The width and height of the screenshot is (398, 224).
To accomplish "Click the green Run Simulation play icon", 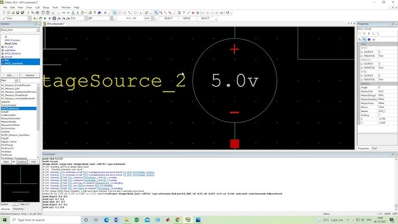I will tap(45, 19).
